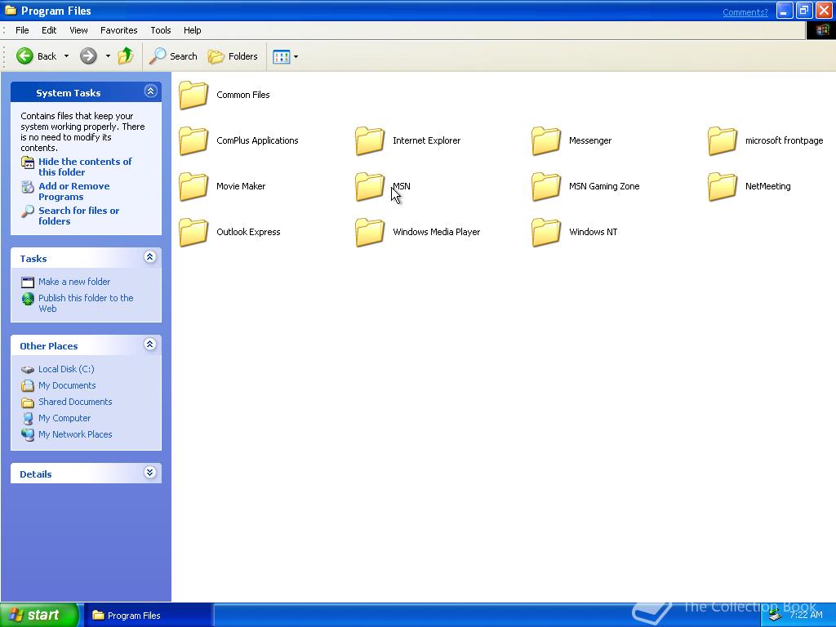This screenshot has width=836, height=627.
Task: Expand the Details panel
Action: pyautogui.click(x=150, y=473)
